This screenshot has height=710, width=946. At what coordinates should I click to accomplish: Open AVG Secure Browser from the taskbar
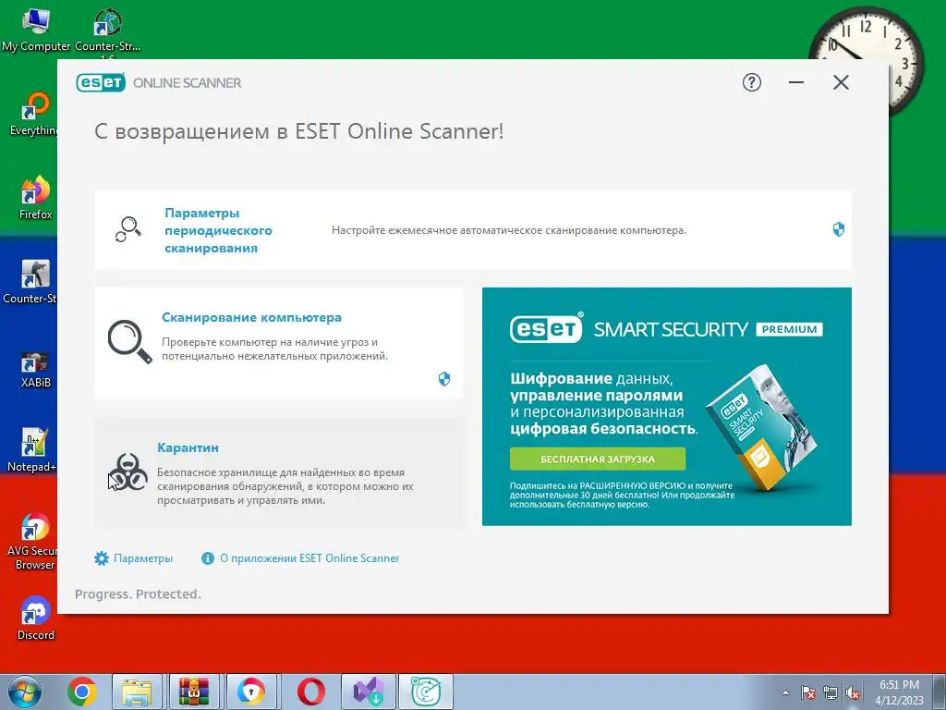coord(251,692)
